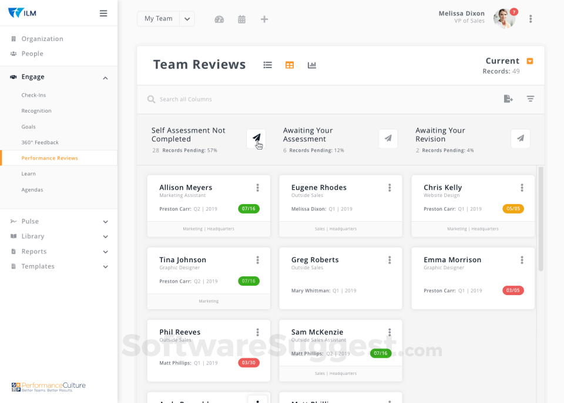Click Phil Reeves' red 03/30 badge

tap(249, 363)
